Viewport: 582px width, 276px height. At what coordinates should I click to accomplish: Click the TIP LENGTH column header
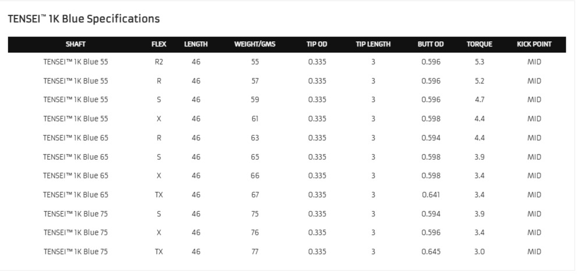click(374, 44)
